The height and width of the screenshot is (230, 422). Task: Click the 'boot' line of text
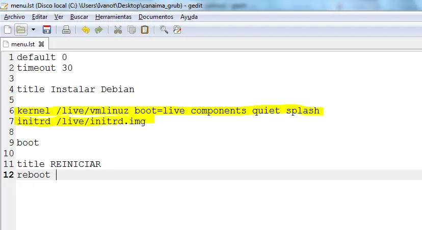click(x=28, y=142)
